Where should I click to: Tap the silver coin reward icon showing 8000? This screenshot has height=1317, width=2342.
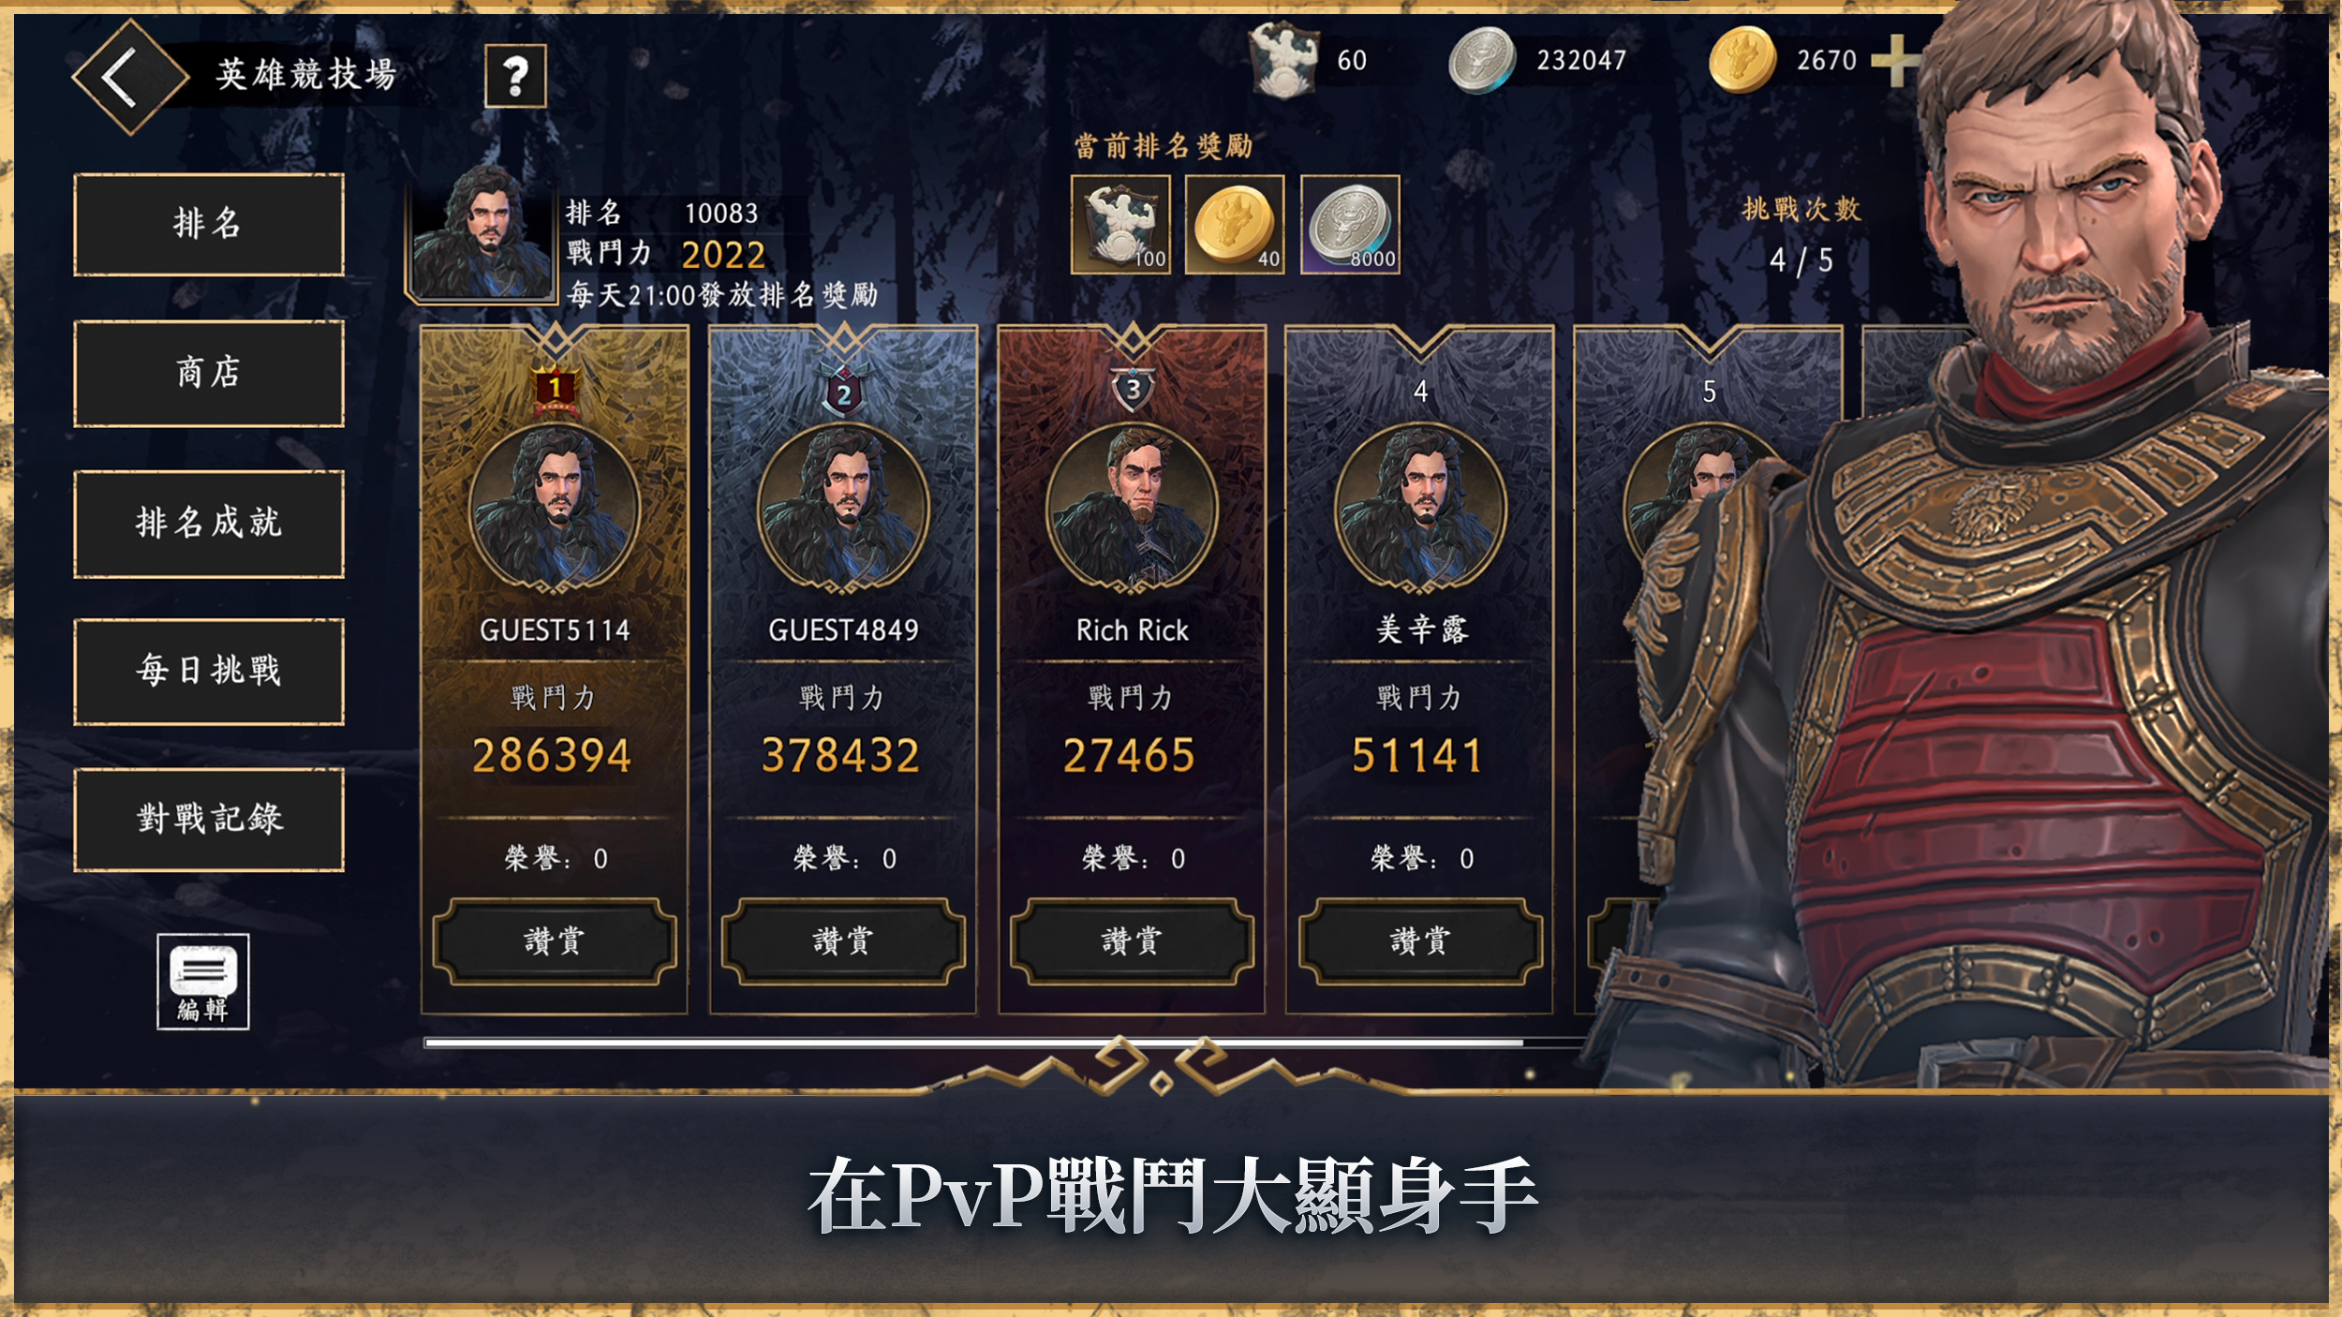(x=1350, y=225)
